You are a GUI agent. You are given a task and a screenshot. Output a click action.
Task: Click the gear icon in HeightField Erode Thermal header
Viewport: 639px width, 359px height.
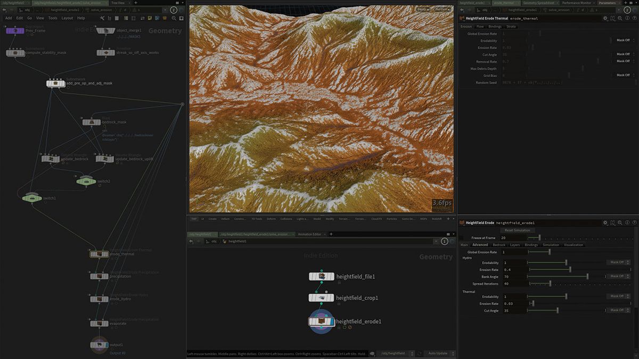605,18
